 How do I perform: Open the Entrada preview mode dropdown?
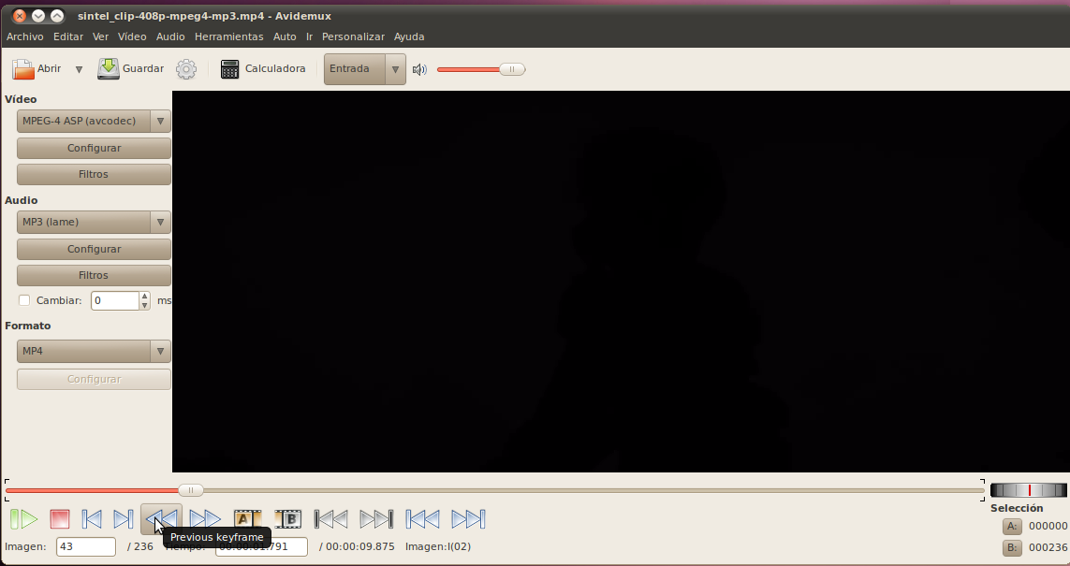[364, 69]
